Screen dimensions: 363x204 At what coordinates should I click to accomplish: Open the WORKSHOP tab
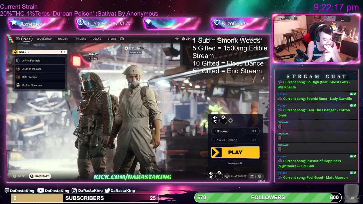pos(44,39)
